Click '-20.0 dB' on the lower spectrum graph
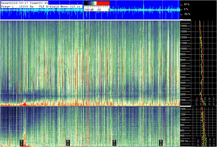The image size is (217, 147). 214,142
